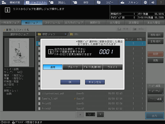Tick the checkbox for Sample_1.pdf
Screen dimensions: 165x124
(x=39, y=98)
